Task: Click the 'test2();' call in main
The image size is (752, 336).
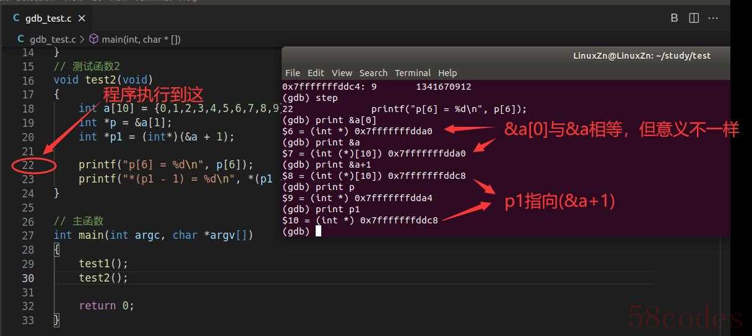Action: click(103, 278)
